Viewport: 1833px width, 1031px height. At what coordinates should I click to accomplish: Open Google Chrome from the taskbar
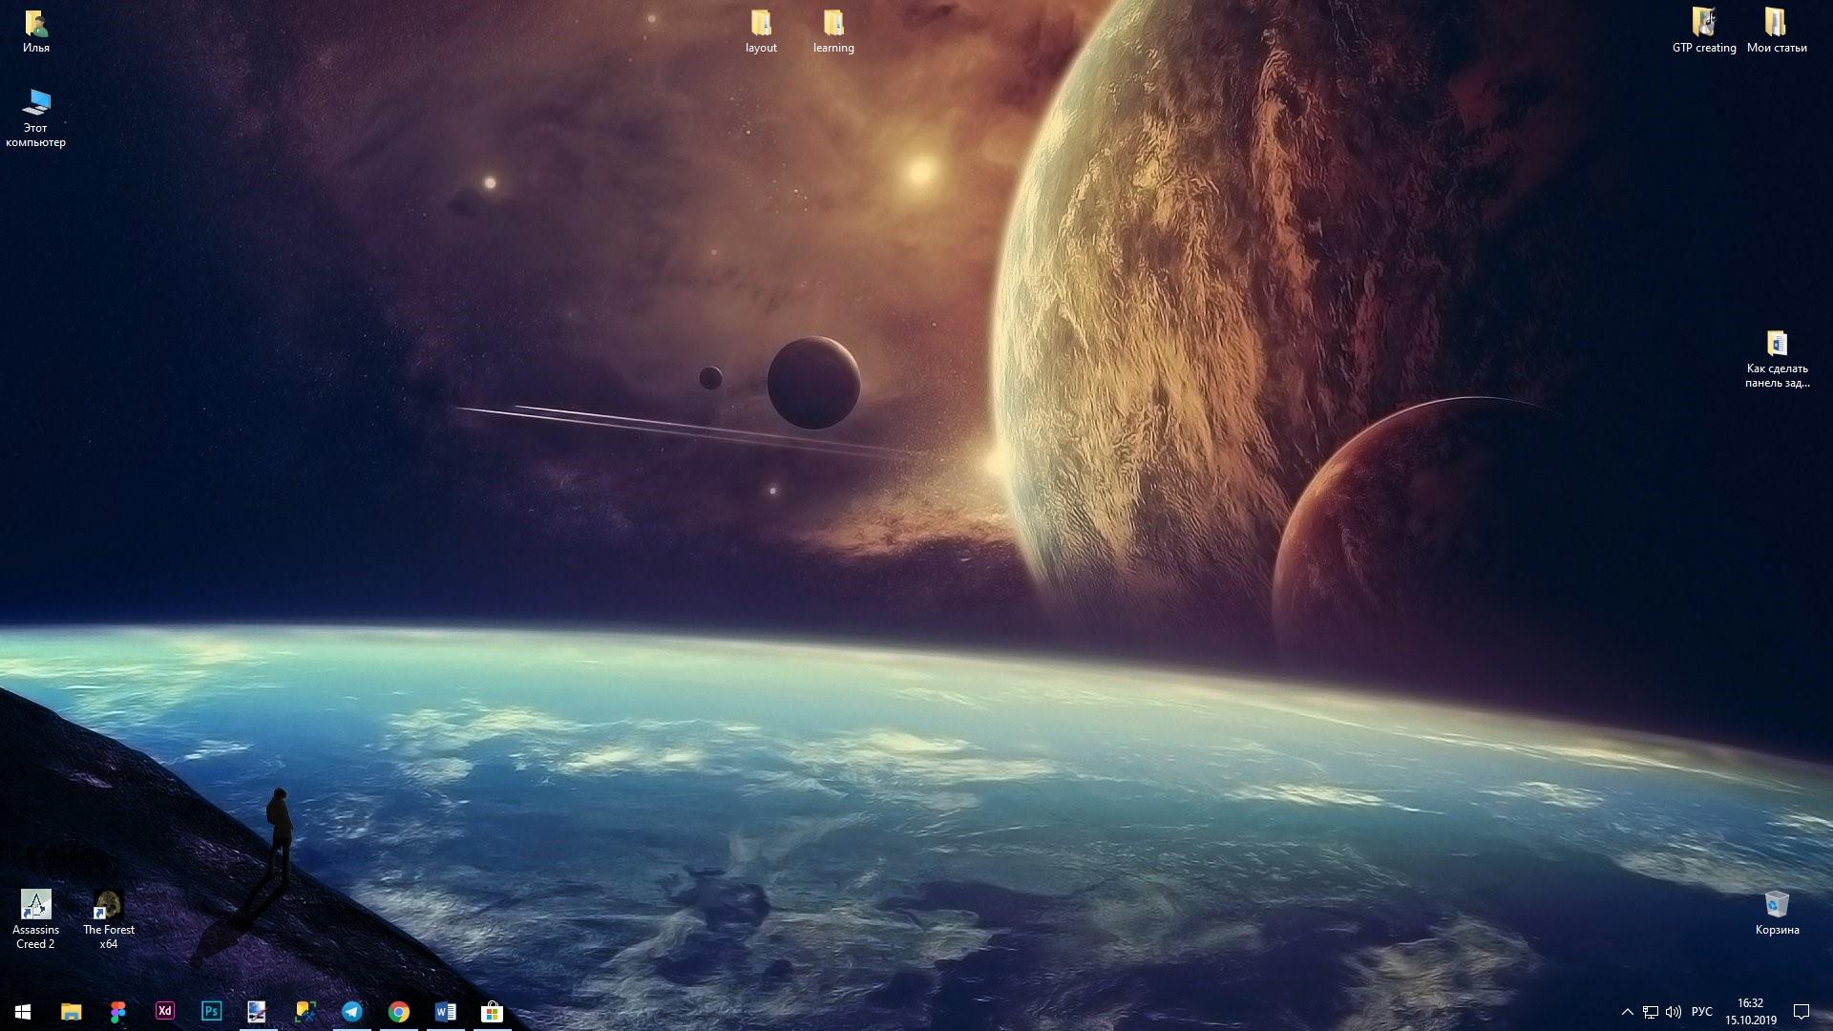pyautogui.click(x=398, y=1011)
